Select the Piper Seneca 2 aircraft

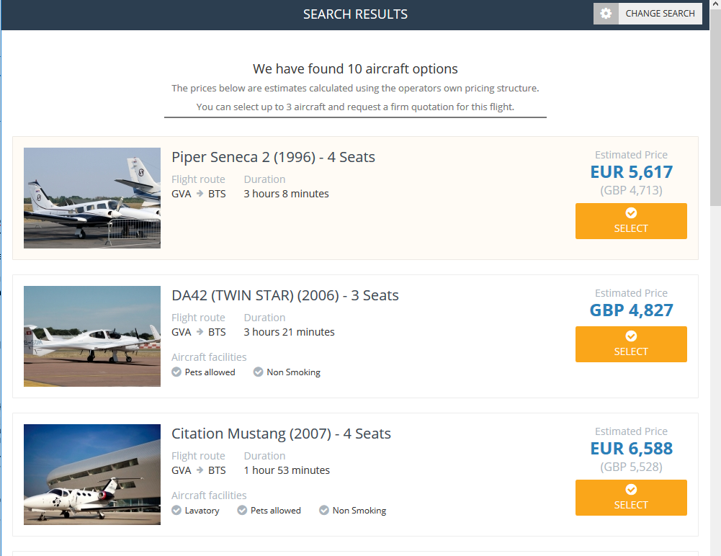pos(631,221)
